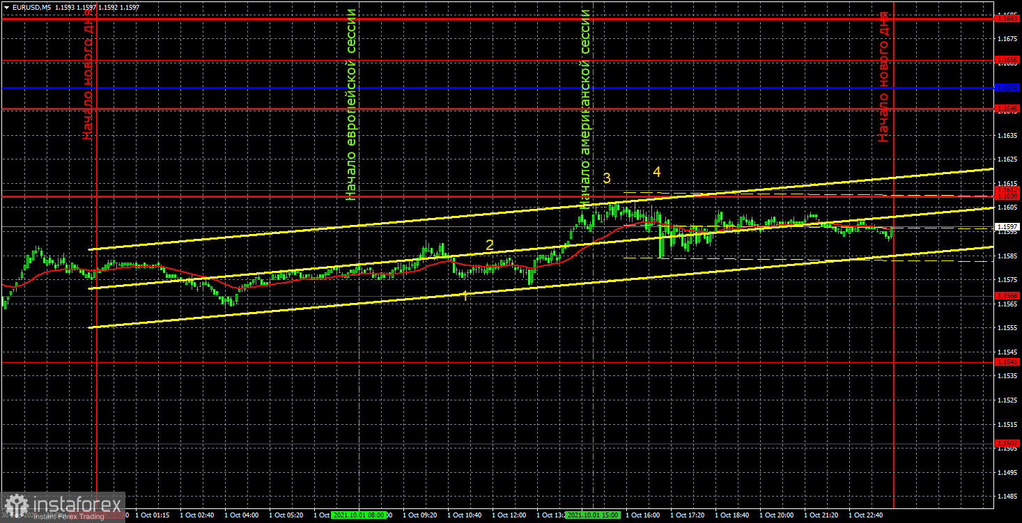Viewport: 1022px width, 523px height.
Task: Select the 1.1612 price level label
Action: pyautogui.click(x=1007, y=189)
